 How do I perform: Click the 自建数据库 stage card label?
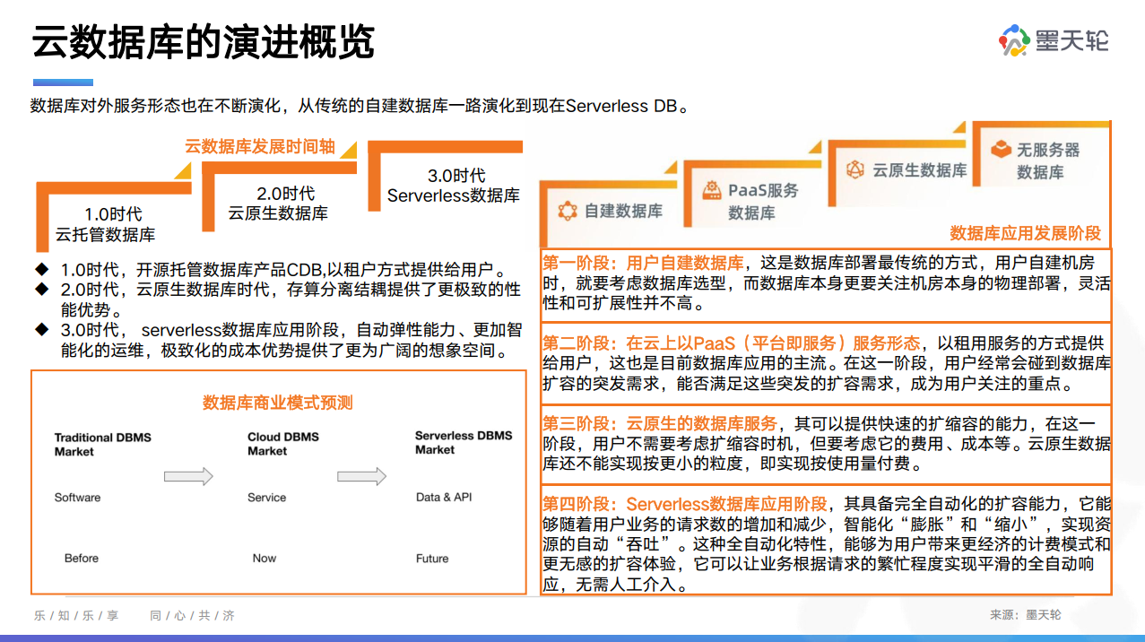click(623, 211)
